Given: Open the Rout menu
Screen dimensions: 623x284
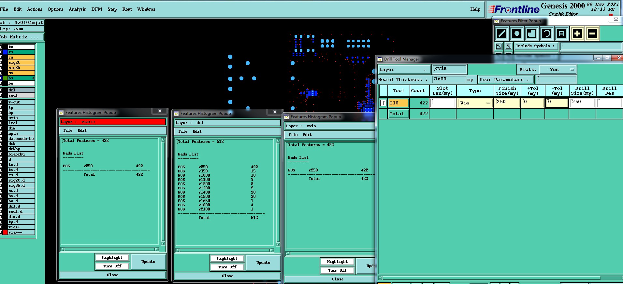Looking at the screenshot, I should click(127, 9).
